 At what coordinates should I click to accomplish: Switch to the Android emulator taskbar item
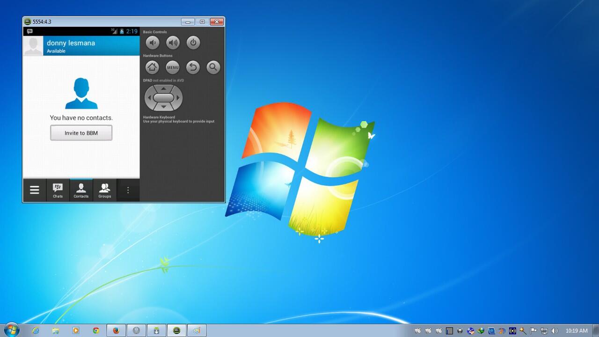coord(176,330)
